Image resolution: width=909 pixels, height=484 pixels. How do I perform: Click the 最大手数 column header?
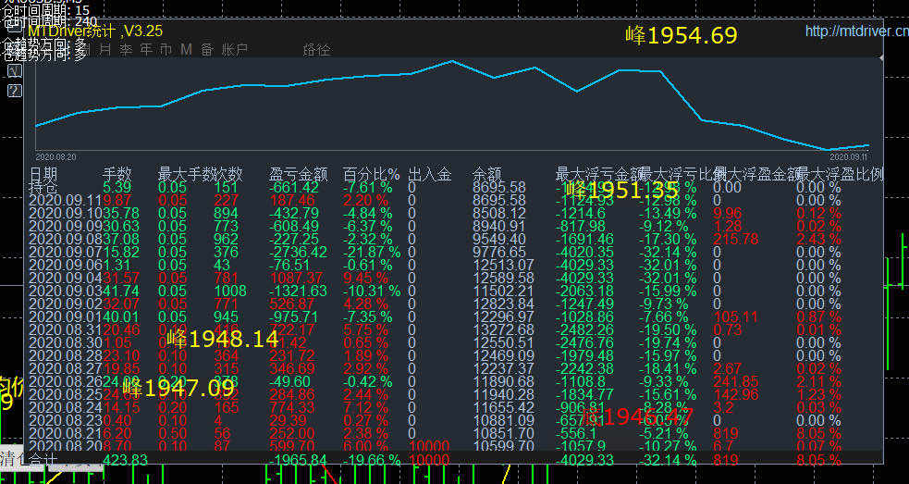pos(186,174)
